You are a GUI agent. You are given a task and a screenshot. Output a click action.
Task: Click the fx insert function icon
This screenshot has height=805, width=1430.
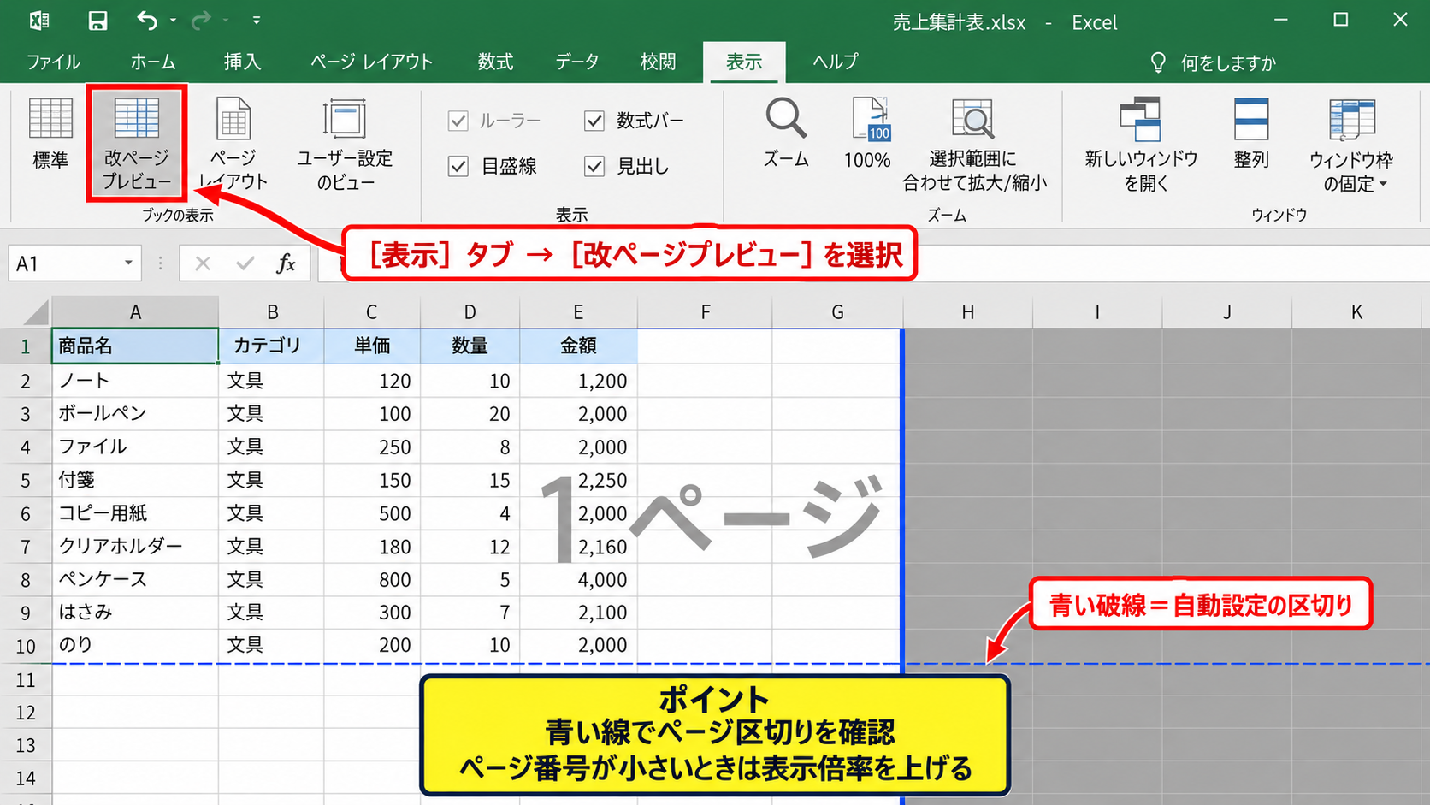click(x=287, y=263)
